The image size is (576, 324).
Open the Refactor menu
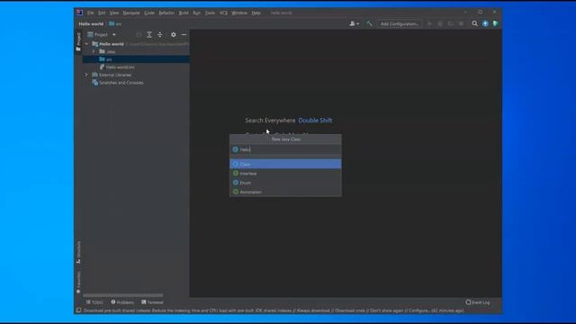point(166,13)
